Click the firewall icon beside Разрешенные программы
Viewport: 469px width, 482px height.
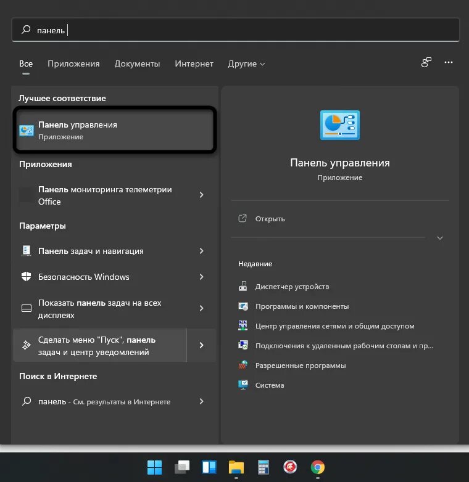click(x=243, y=365)
